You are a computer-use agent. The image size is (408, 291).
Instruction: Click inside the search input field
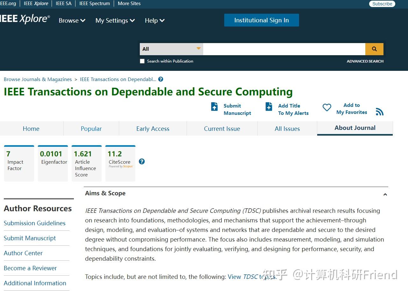(283, 49)
